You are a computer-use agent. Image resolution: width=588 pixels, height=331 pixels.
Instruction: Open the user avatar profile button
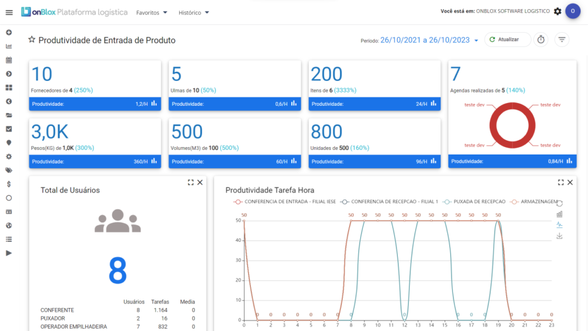[572, 11]
